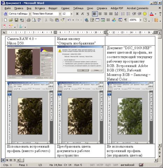
Task: Click the Columns icon
Action: tap(108, 20)
